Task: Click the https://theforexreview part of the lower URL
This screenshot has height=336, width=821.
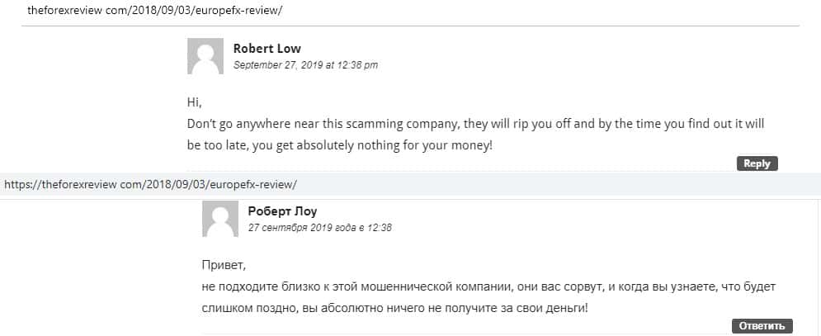Action: click(59, 184)
